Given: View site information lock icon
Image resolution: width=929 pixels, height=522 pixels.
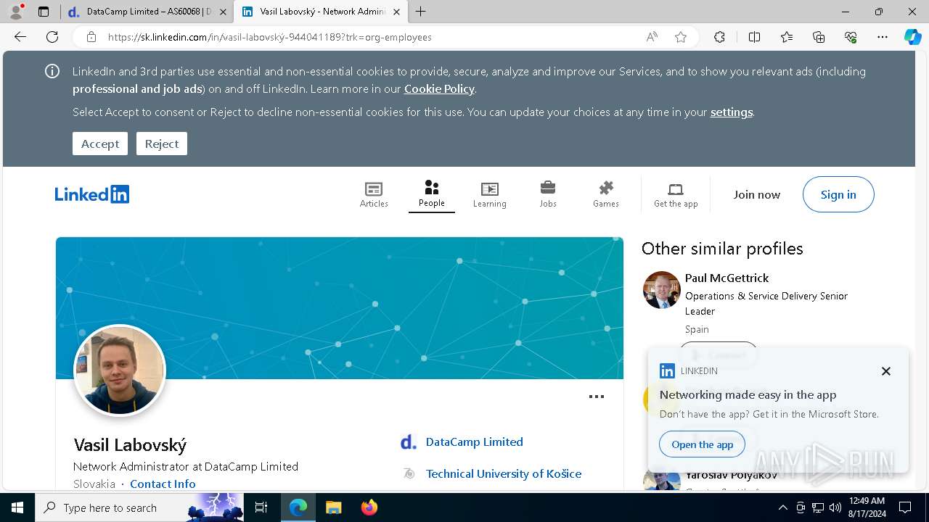Looking at the screenshot, I should point(91,37).
